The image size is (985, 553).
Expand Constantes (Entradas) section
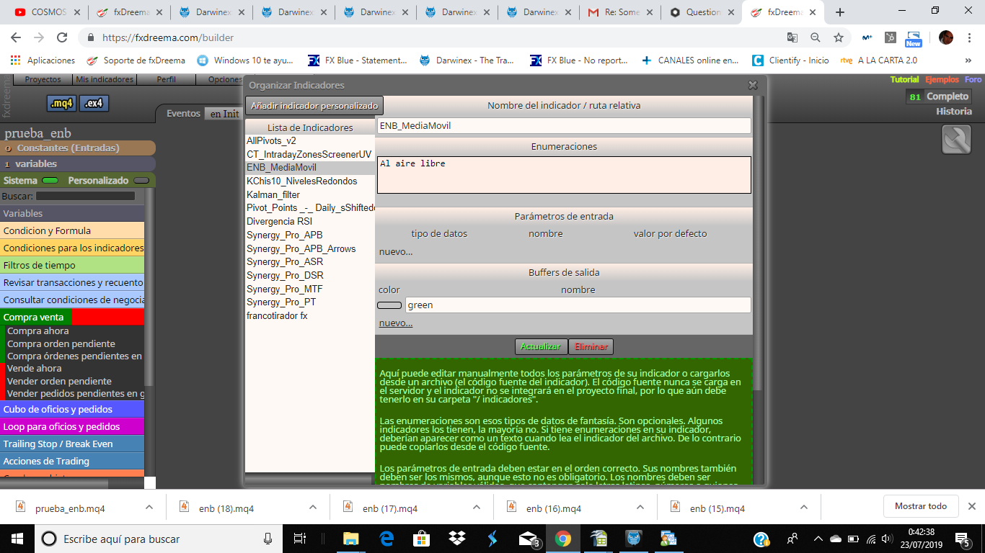click(x=78, y=148)
